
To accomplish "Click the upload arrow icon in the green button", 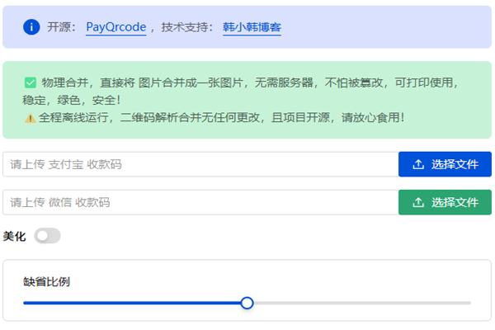I will pyautogui.click(x=418, y=202).
